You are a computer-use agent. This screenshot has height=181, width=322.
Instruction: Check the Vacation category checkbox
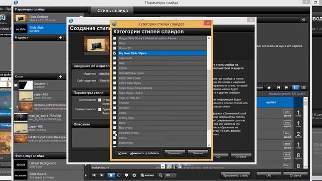tap(115, 108)
